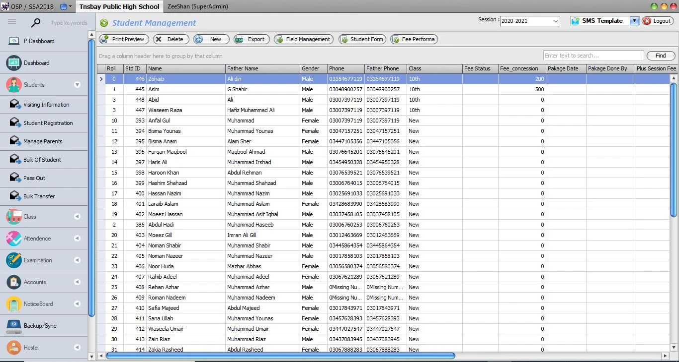Select Bulk Transfer in sidebar
The width and height of the screenshot is (679, 362).
[39, 196]
